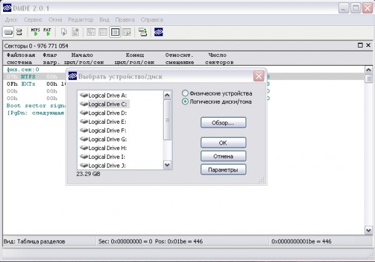The height and width of the screenshot is (262, 375).
Task: Click the Отмена button
Action: click(223, 156)
